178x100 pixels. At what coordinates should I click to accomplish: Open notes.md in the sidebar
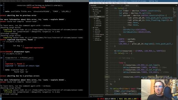pos(97,38)
